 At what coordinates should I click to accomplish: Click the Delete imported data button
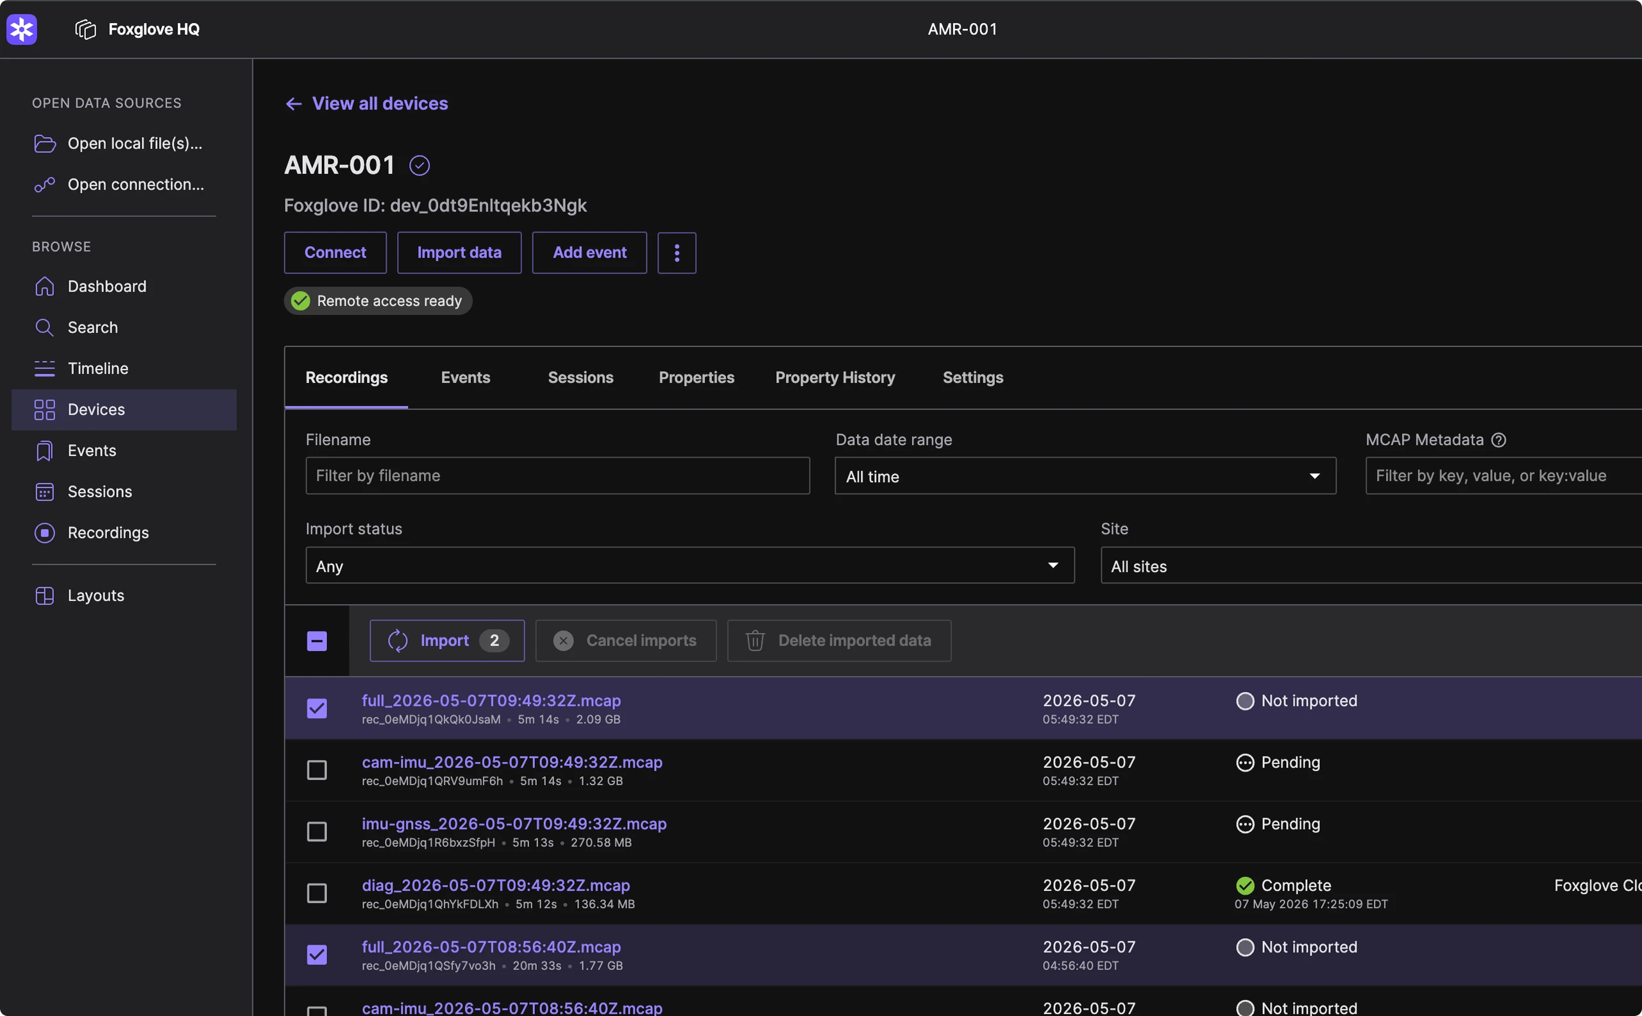[839, 640]
